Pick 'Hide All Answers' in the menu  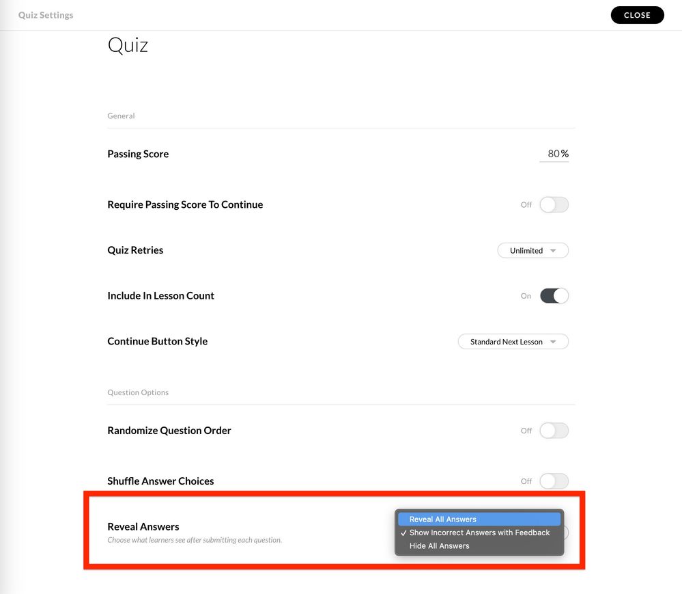(x=439, y=545)
